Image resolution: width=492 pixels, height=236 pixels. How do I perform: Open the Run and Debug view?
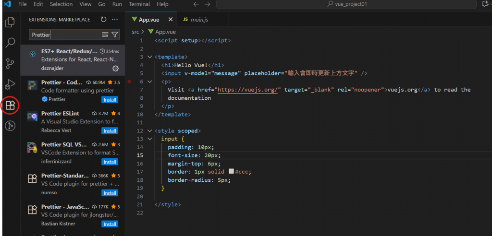coord(10,84)
